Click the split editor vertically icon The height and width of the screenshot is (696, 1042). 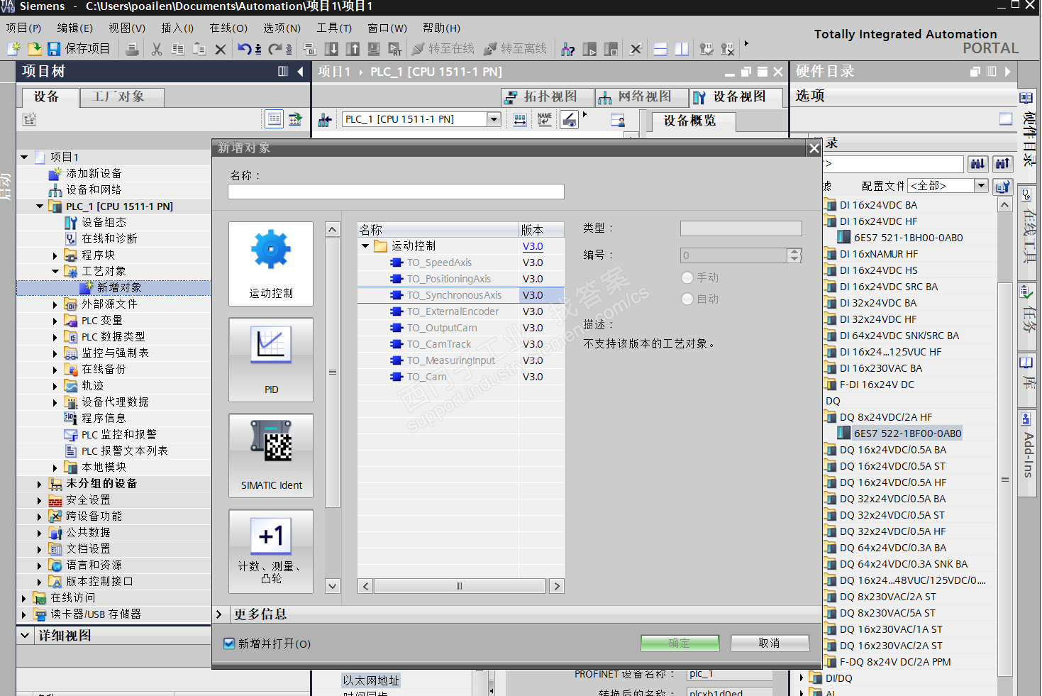(682, 49)
